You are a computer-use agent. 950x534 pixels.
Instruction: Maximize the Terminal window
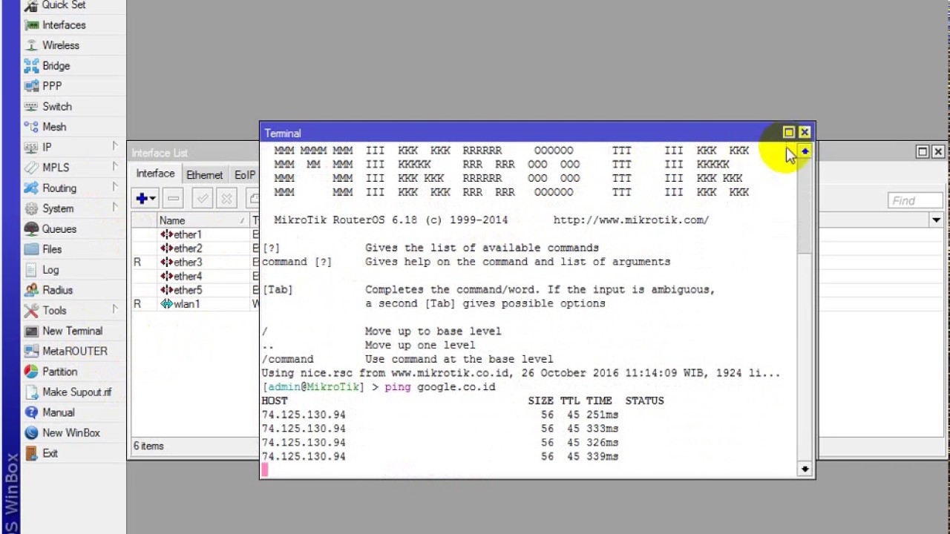(x=788, y=133)
